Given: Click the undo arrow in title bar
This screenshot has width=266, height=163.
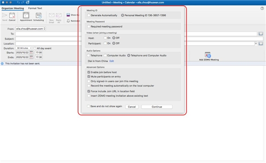Looking at the screenshot, I should point(18,2).
